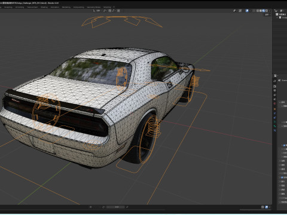Toggle snapping magnet in viewport header
This screenshot has height=215, width=287.
(110, 11)
